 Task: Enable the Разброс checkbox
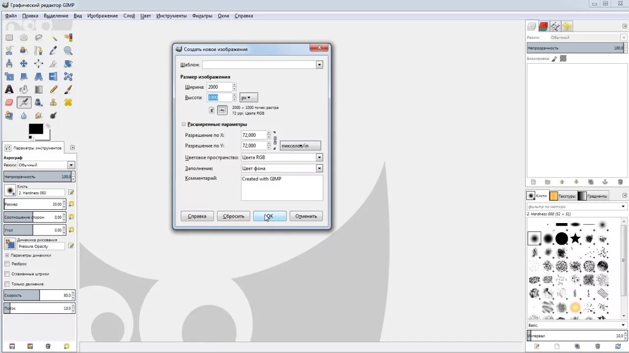coord(7,264)
